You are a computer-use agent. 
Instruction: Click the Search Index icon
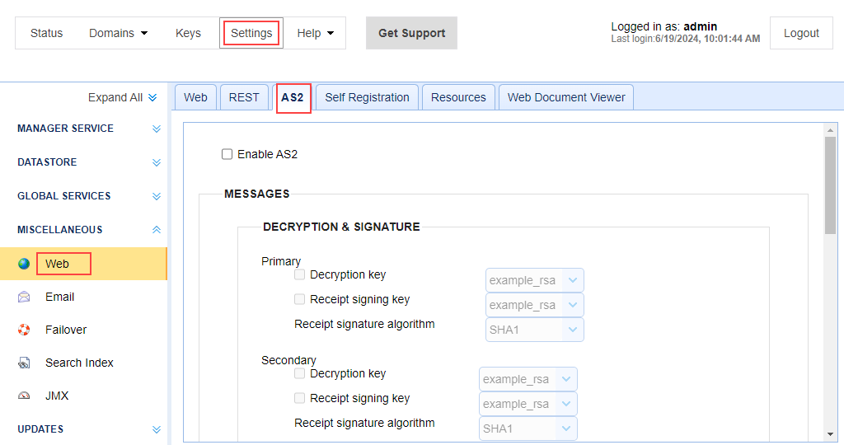coord(24,363)
